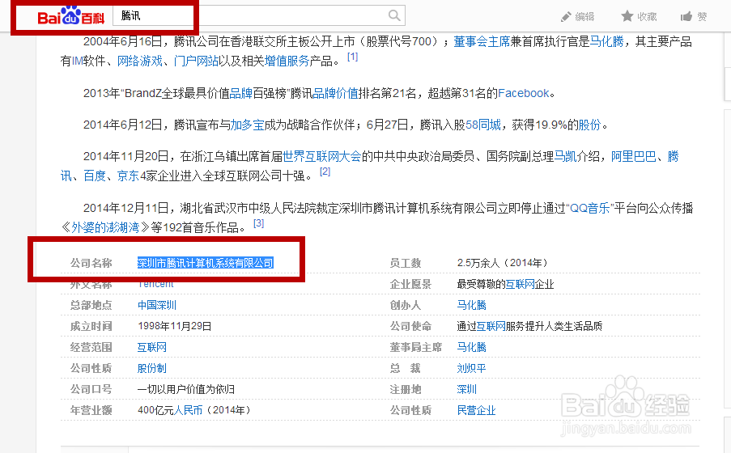Click the 1998年11月29日 founding date value
The width and height of the screenshot is (731, 453).
pyautogui.click(x=175, y=326)
